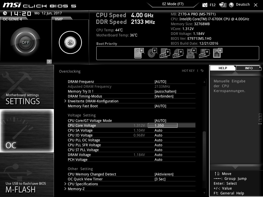Click the 14:20 clock display
The image size is (263, 197).
point(21,13)
